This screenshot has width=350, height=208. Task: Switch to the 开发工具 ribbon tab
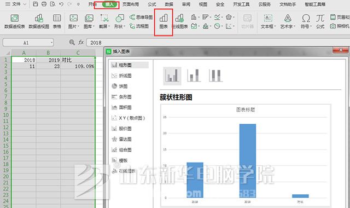tap(241, 4)
